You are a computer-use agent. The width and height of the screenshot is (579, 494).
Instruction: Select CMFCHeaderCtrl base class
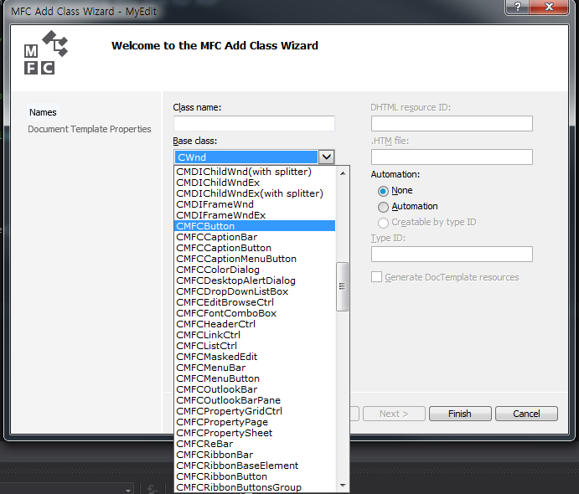click(x=255, y=324)
